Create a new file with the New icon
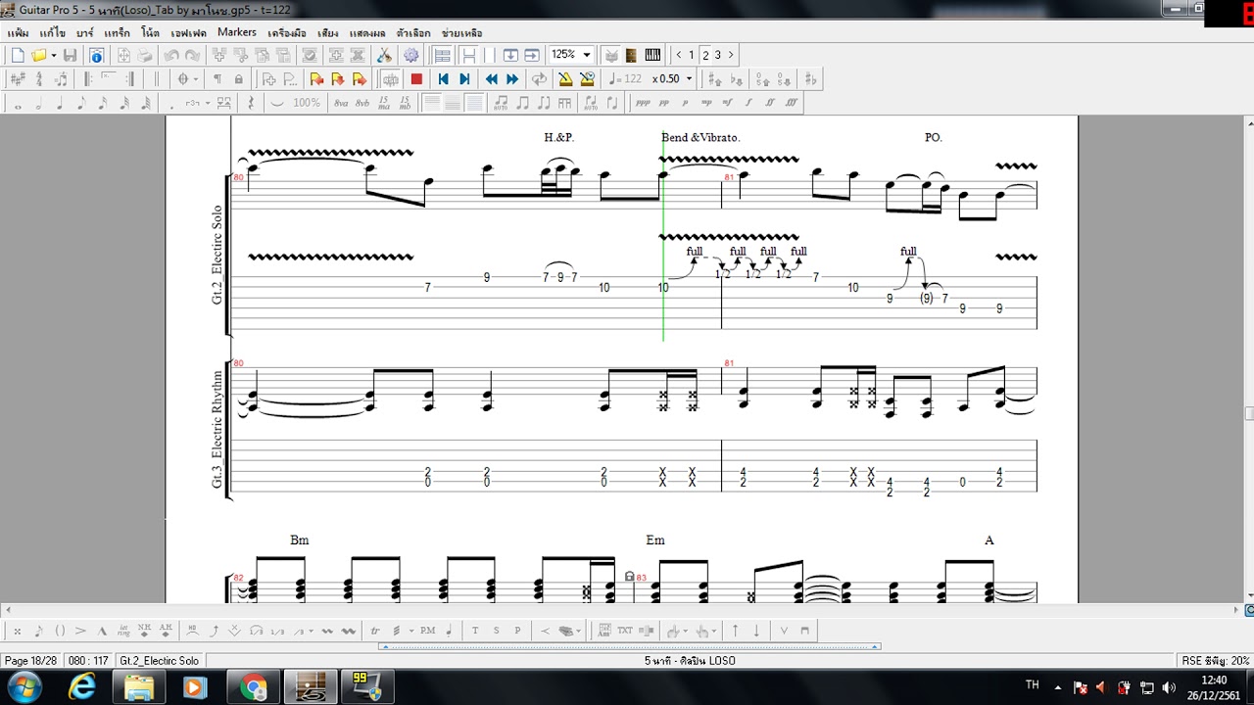 (18, 56)
